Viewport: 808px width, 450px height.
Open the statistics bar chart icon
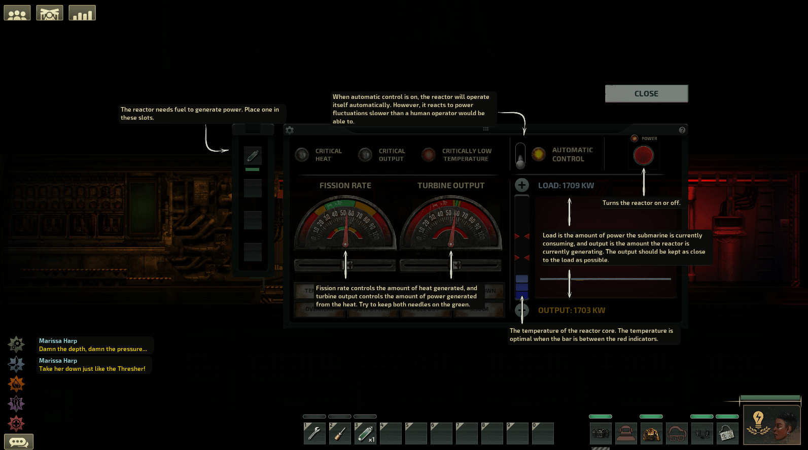(x=82, y=13)
